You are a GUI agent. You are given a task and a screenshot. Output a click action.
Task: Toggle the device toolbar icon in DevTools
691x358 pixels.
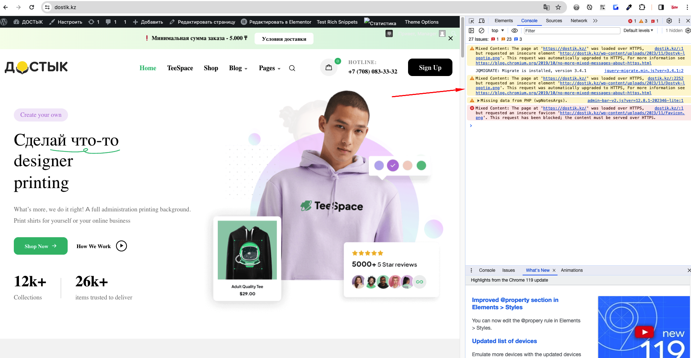pos(482,21)
